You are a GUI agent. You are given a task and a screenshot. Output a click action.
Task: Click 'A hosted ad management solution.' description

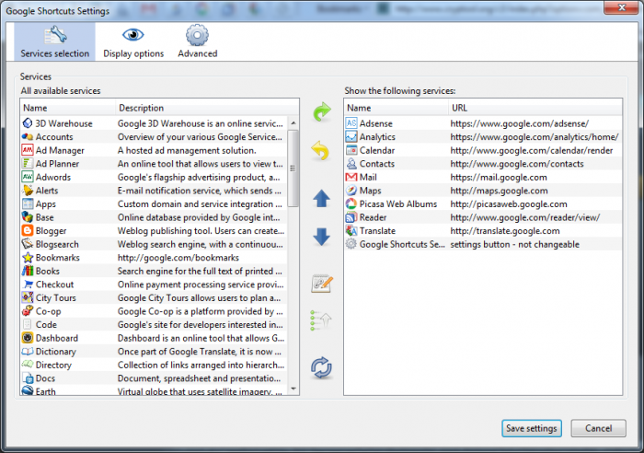(187, 150)
